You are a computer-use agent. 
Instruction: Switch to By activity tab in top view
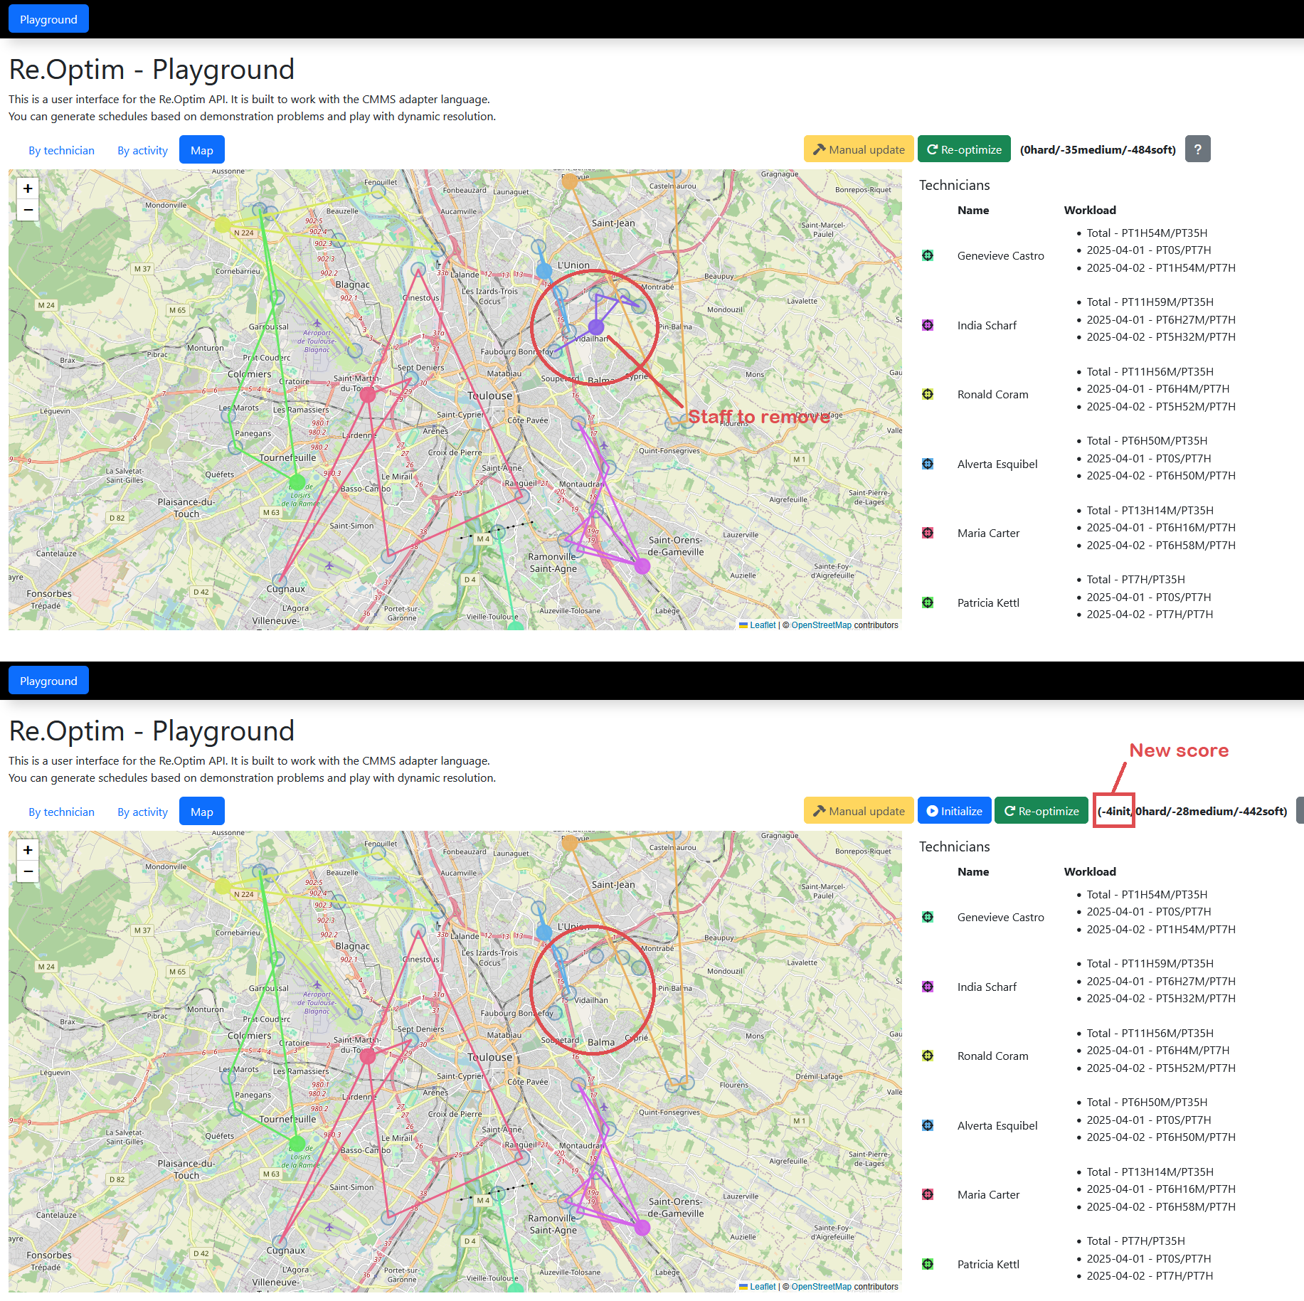click(142, 150)
